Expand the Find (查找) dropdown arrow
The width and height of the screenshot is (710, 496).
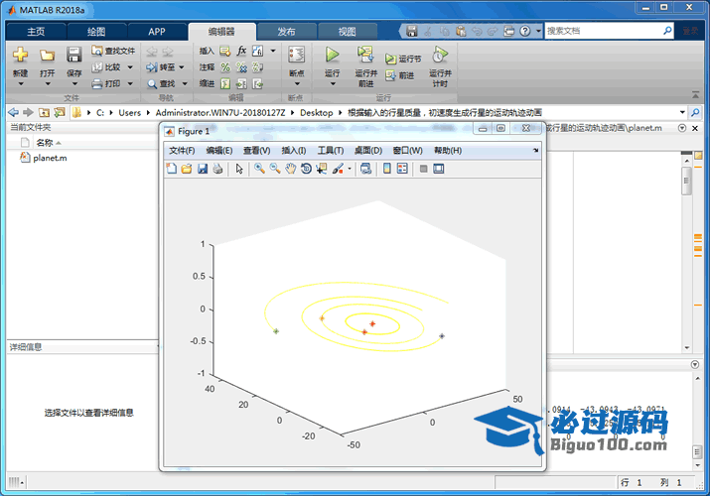click(x=185, y=83)
